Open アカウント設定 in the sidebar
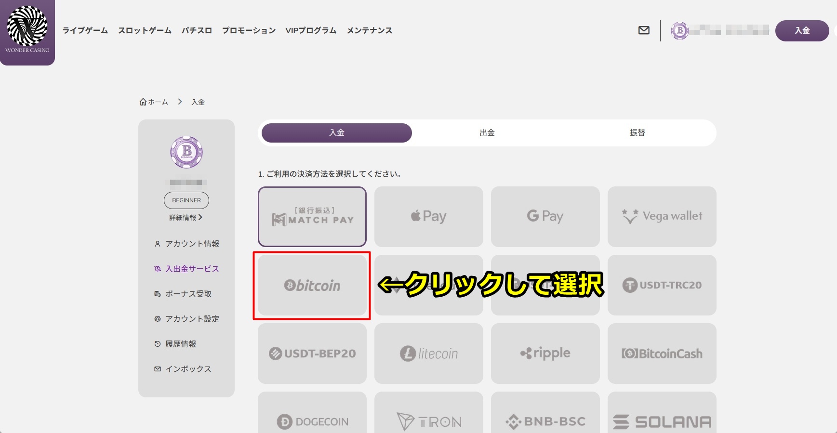The height and width of the screenshot is (433, 837). pos(186,319)
